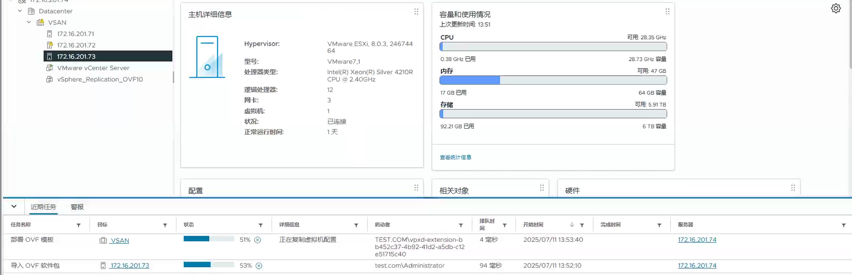Select VMware vCenter Server VM
Viewport: 852px width, 275px height.
click(93, 68)
